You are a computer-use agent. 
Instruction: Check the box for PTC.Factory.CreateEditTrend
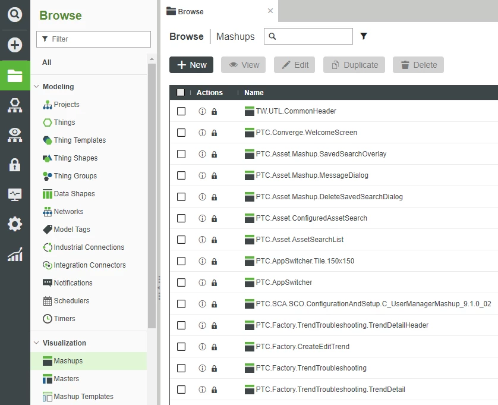(181, 347)
